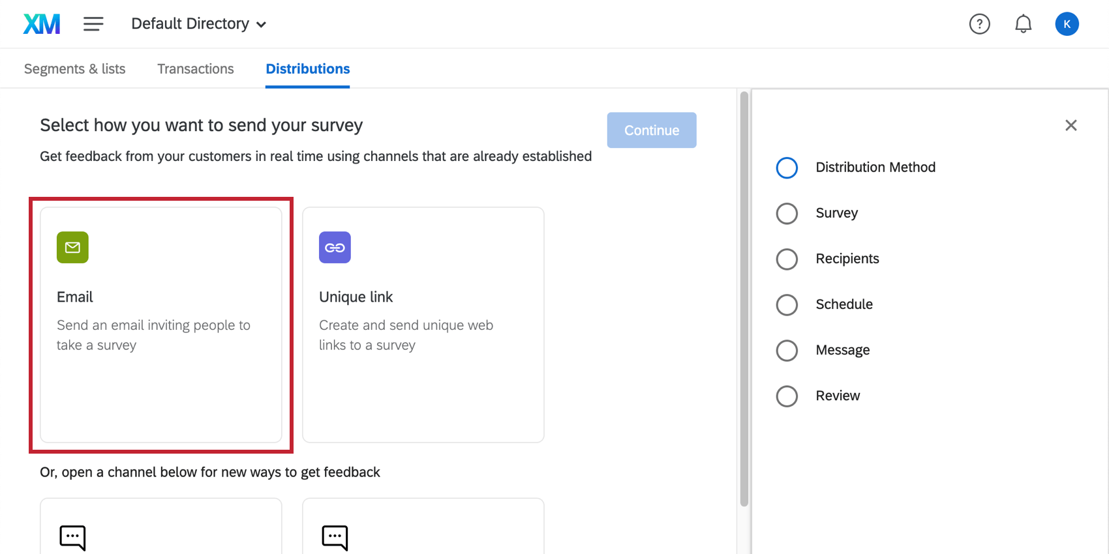Image resolution: width=1109 pixels, height=554 pixels.
Task: Open the help question mark icon
Action: coord(979,24)
